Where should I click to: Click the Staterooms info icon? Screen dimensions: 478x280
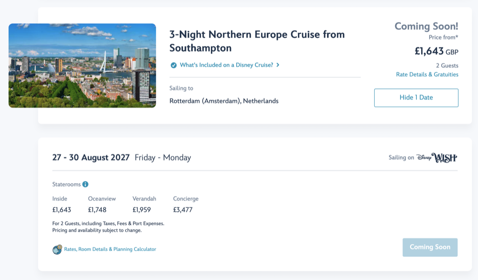[x=85, y=184]
